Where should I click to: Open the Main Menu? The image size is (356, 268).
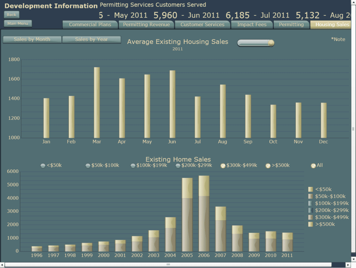coord(17,23)
